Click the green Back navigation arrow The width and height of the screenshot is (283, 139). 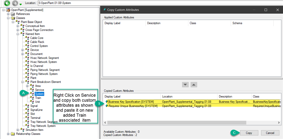coord(7,3)
